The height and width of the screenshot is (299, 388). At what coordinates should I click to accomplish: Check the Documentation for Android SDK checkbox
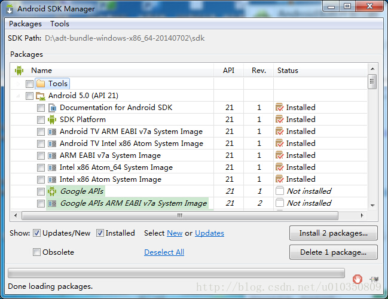pyautogui.click(x=41, y=108)
